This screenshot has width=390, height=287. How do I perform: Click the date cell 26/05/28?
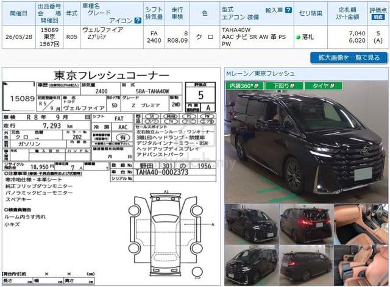click(x=19, y=37)
